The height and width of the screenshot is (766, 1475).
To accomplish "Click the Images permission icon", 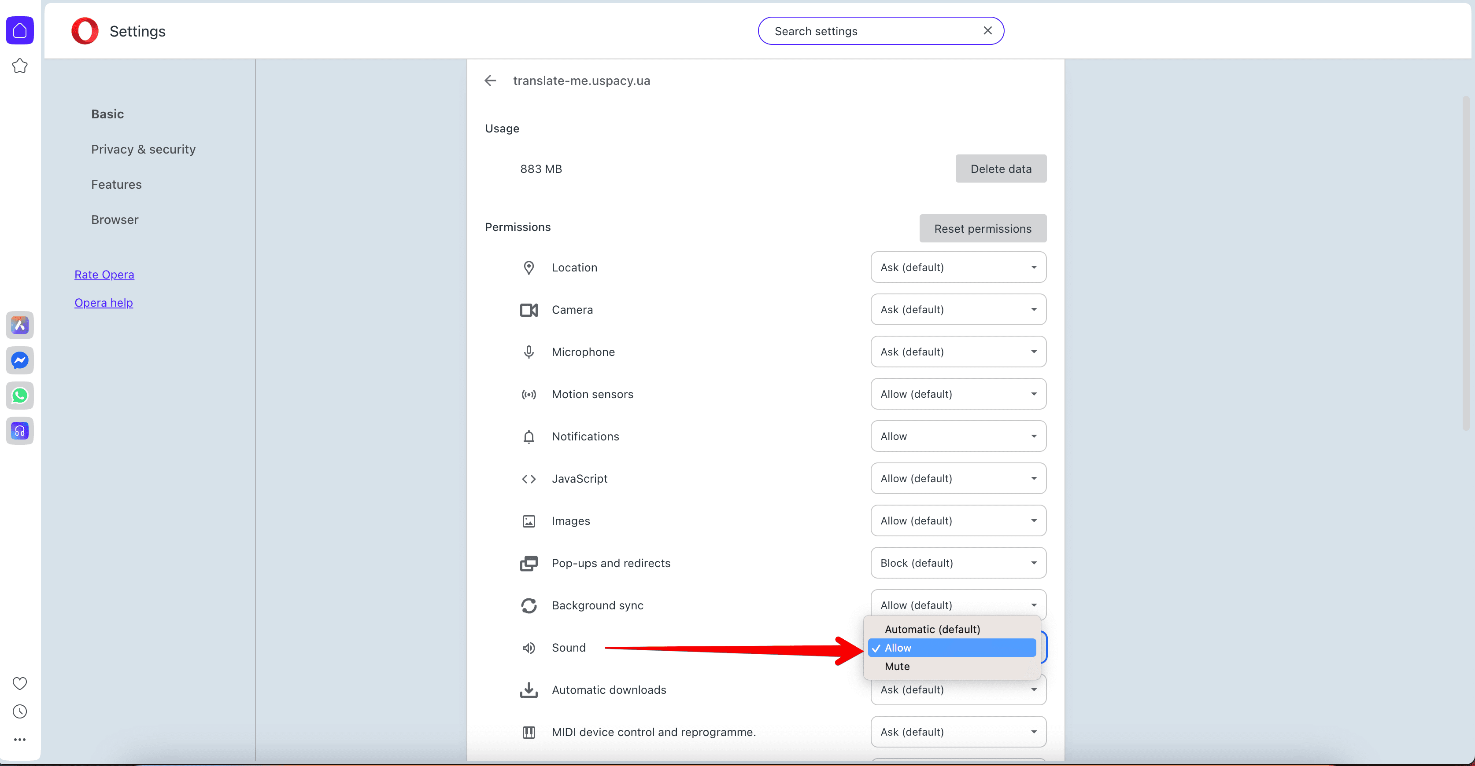I will 529,521.
